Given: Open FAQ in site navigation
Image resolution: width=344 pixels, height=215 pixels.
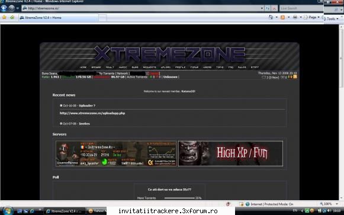Looking at the screenshot, I should [230, 67].
